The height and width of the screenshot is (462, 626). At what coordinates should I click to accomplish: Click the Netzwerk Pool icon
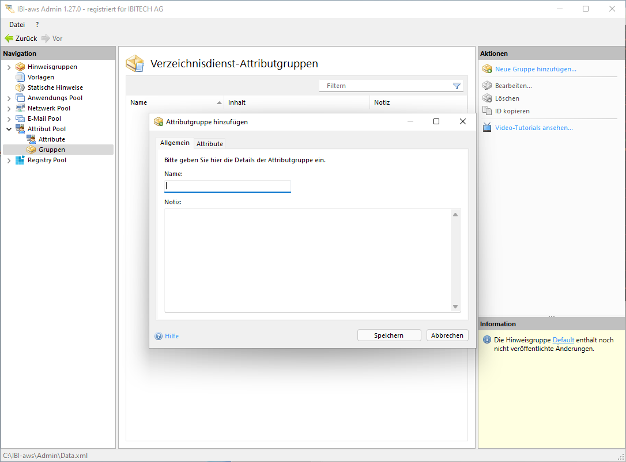click(x=20, y=108)
